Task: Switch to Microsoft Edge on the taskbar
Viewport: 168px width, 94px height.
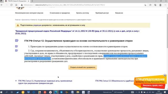Action: [x=56, y=92]
